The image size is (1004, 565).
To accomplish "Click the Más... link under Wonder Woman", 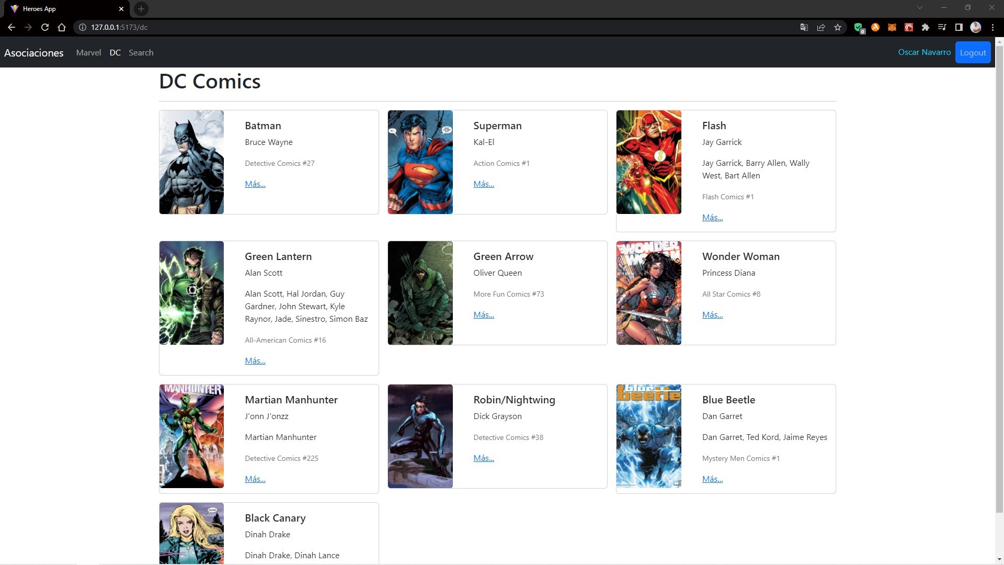I will point(712,315).
